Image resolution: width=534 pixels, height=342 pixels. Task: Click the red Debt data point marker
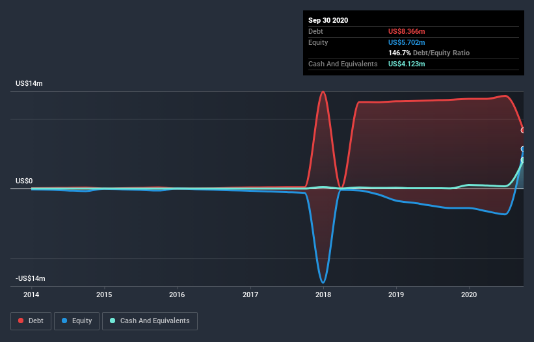click(x=523, y=130)
